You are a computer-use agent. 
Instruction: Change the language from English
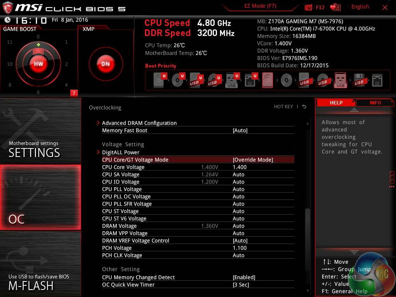point(360,7)
